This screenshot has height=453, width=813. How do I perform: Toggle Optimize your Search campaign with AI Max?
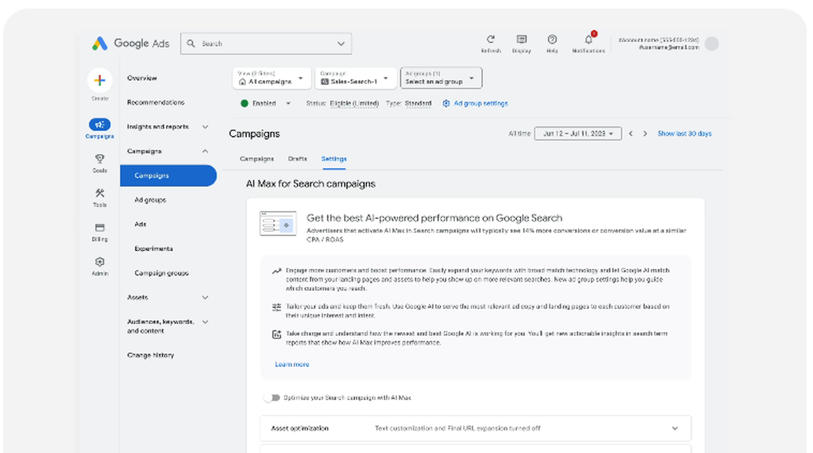point(272,398)
